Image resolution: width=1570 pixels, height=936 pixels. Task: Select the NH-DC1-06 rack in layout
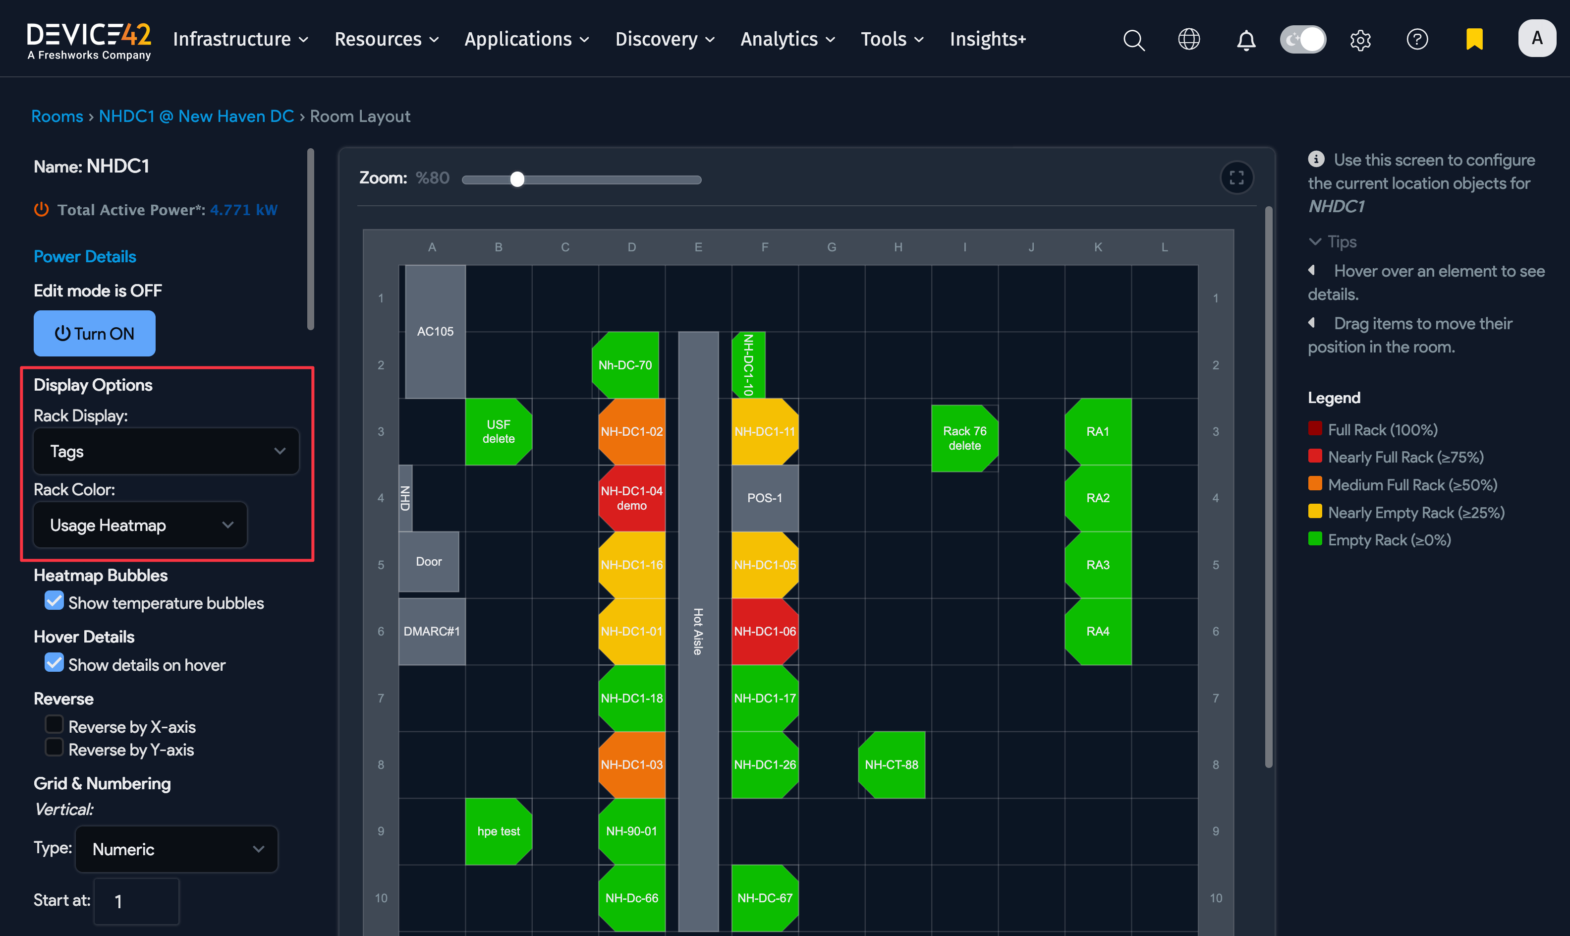click(764, 632)
